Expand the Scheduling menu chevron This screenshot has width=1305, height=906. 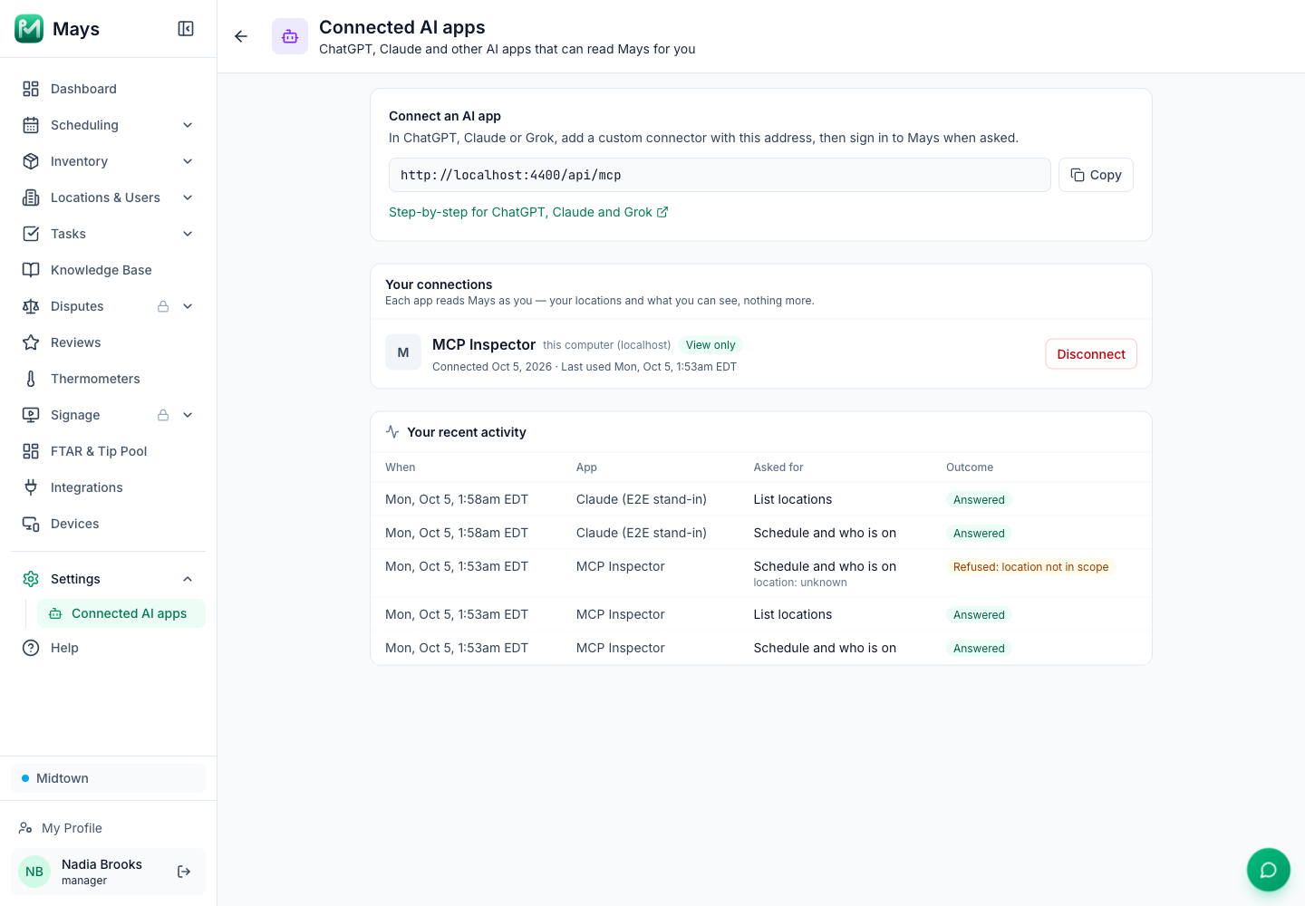tap(188, 125)
